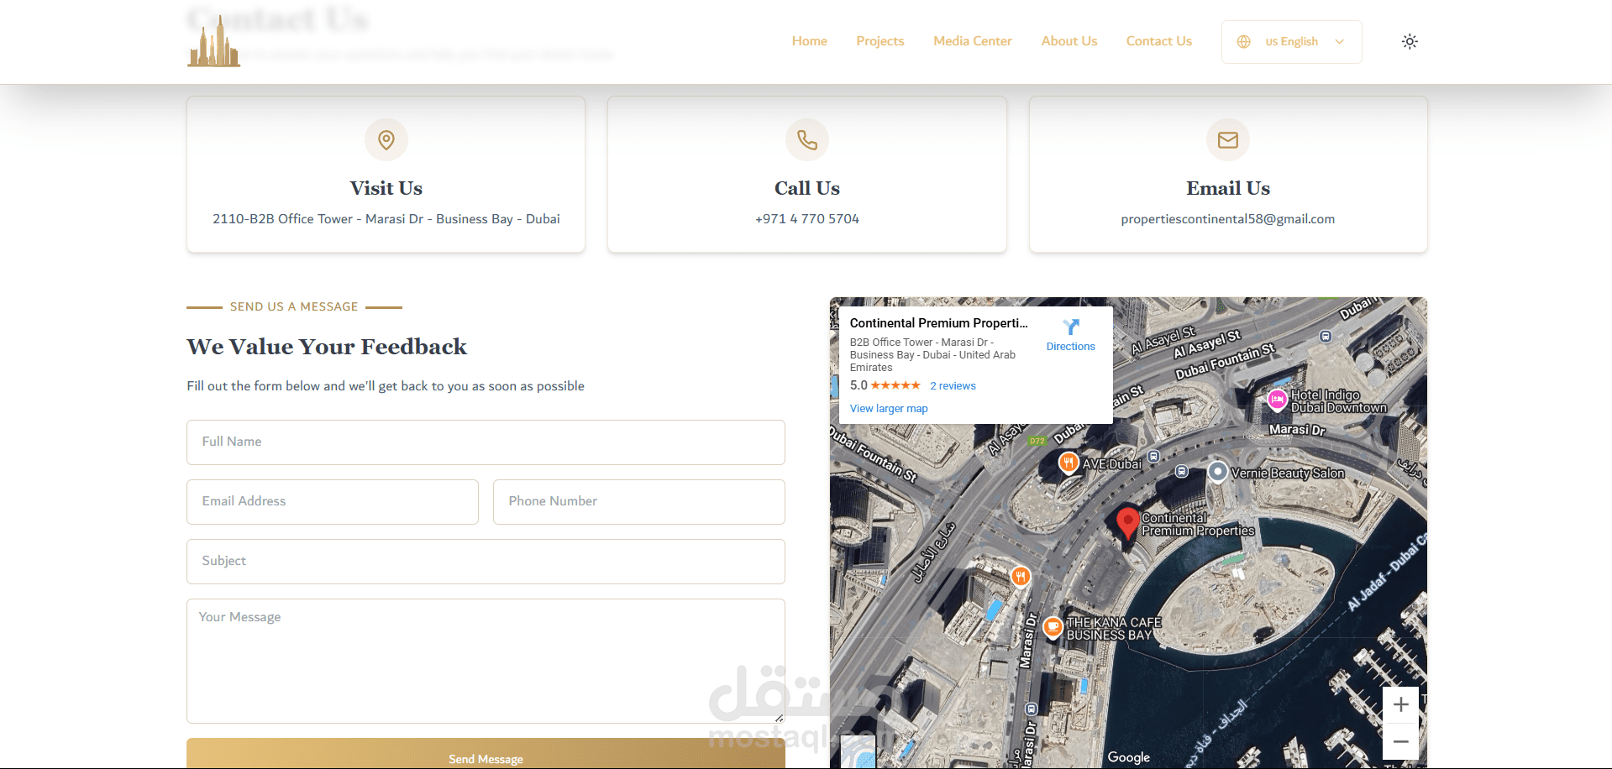Expand the language chevron arrow
The height and width of the screenshot is (769, 1612).
1339,42
